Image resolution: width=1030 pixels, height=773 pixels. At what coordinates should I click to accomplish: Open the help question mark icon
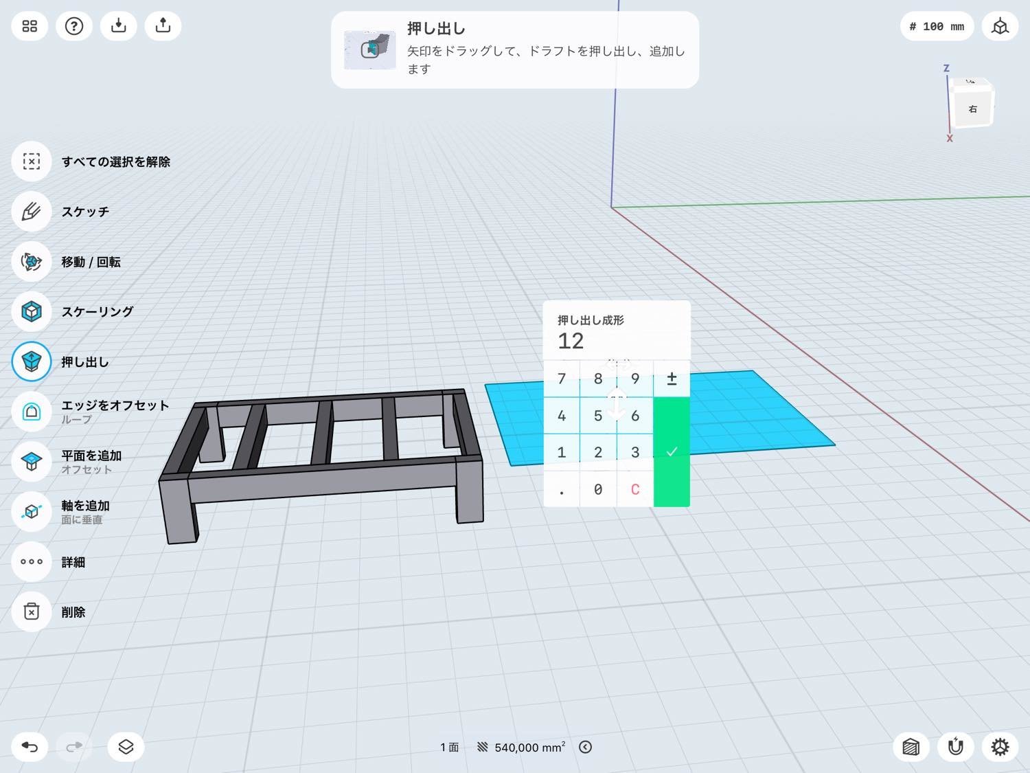[x=74, y=26]
